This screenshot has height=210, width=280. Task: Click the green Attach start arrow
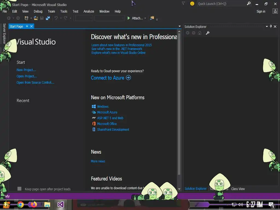129,18
